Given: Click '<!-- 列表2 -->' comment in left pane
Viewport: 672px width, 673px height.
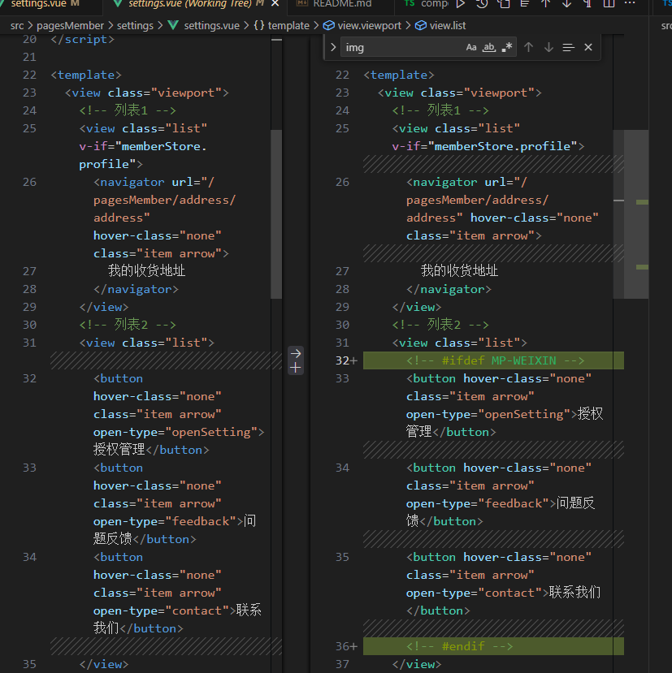Looking at the screenshot, I should click(x=128, y=325).
